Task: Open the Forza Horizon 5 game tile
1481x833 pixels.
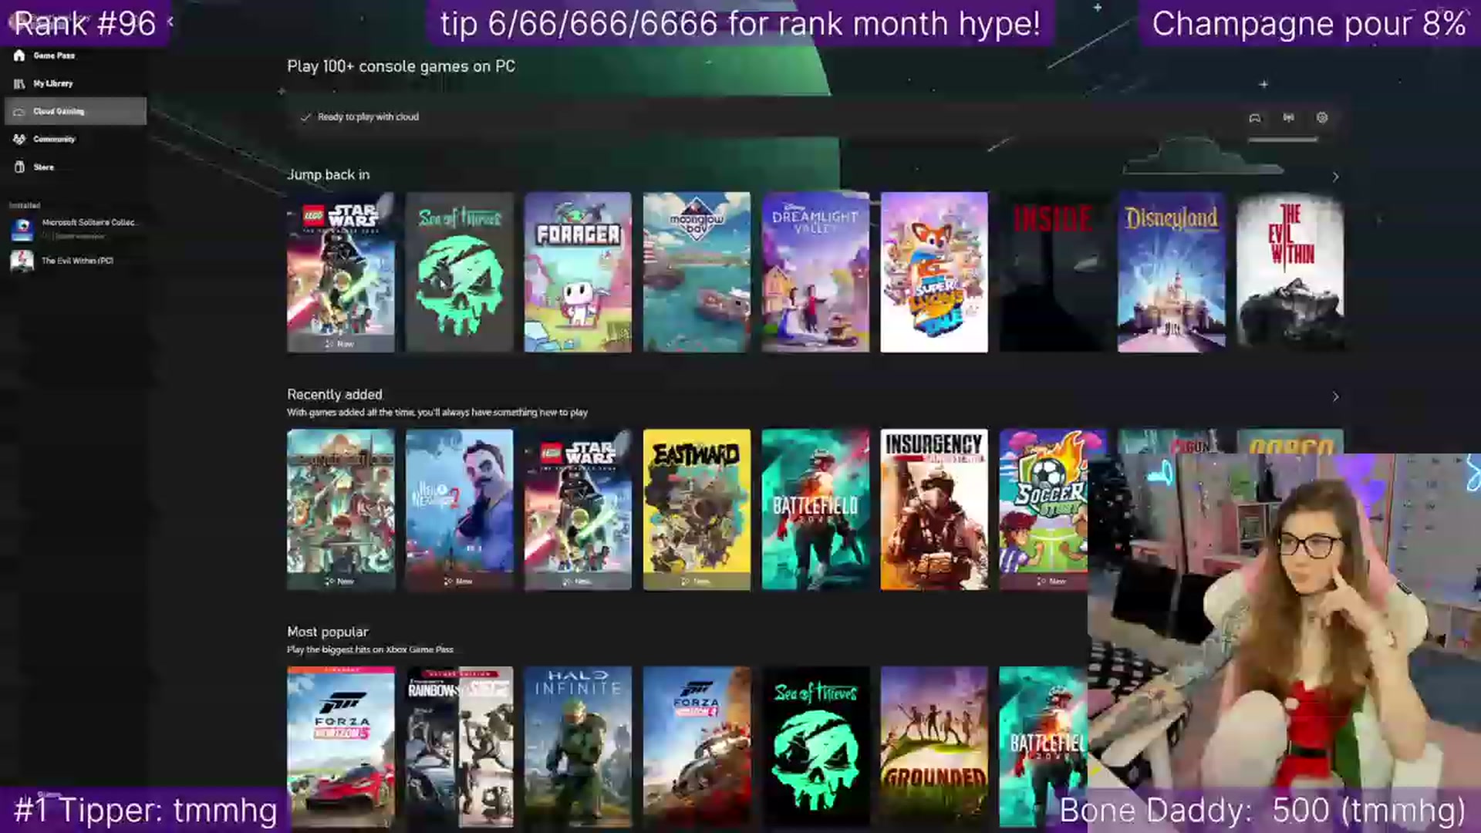Action: pyautogui.click(x=341, y=747)
